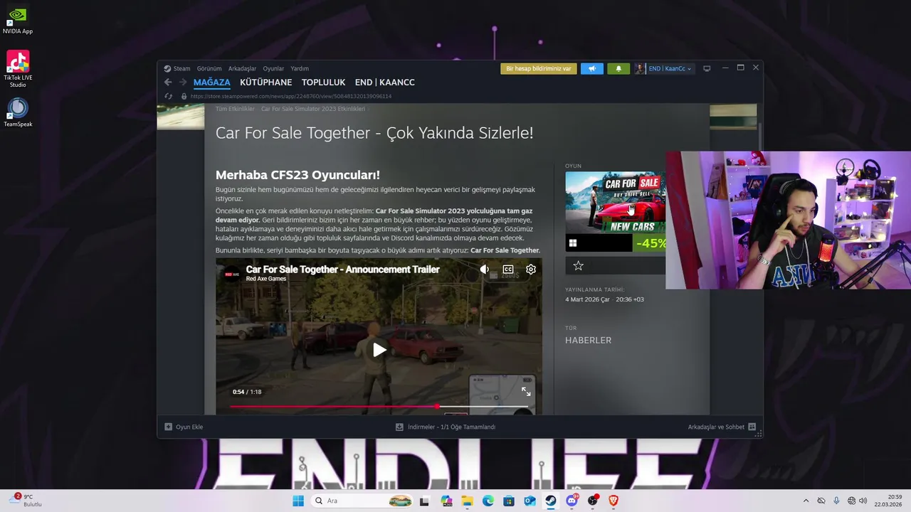The width and height of the screenshot is (911, 512).
Task: Click the microphone tray icon
Action: pyautogui.click(x=836, y=501)
